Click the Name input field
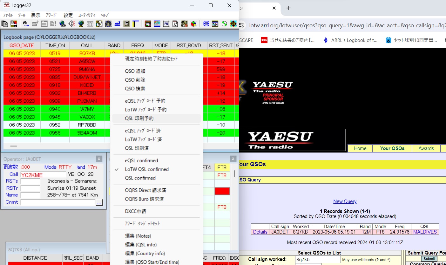This screenshot has width=446, height=265. pos(30,195)
